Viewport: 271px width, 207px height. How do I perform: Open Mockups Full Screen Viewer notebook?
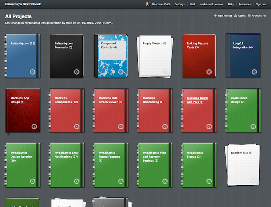111,111
